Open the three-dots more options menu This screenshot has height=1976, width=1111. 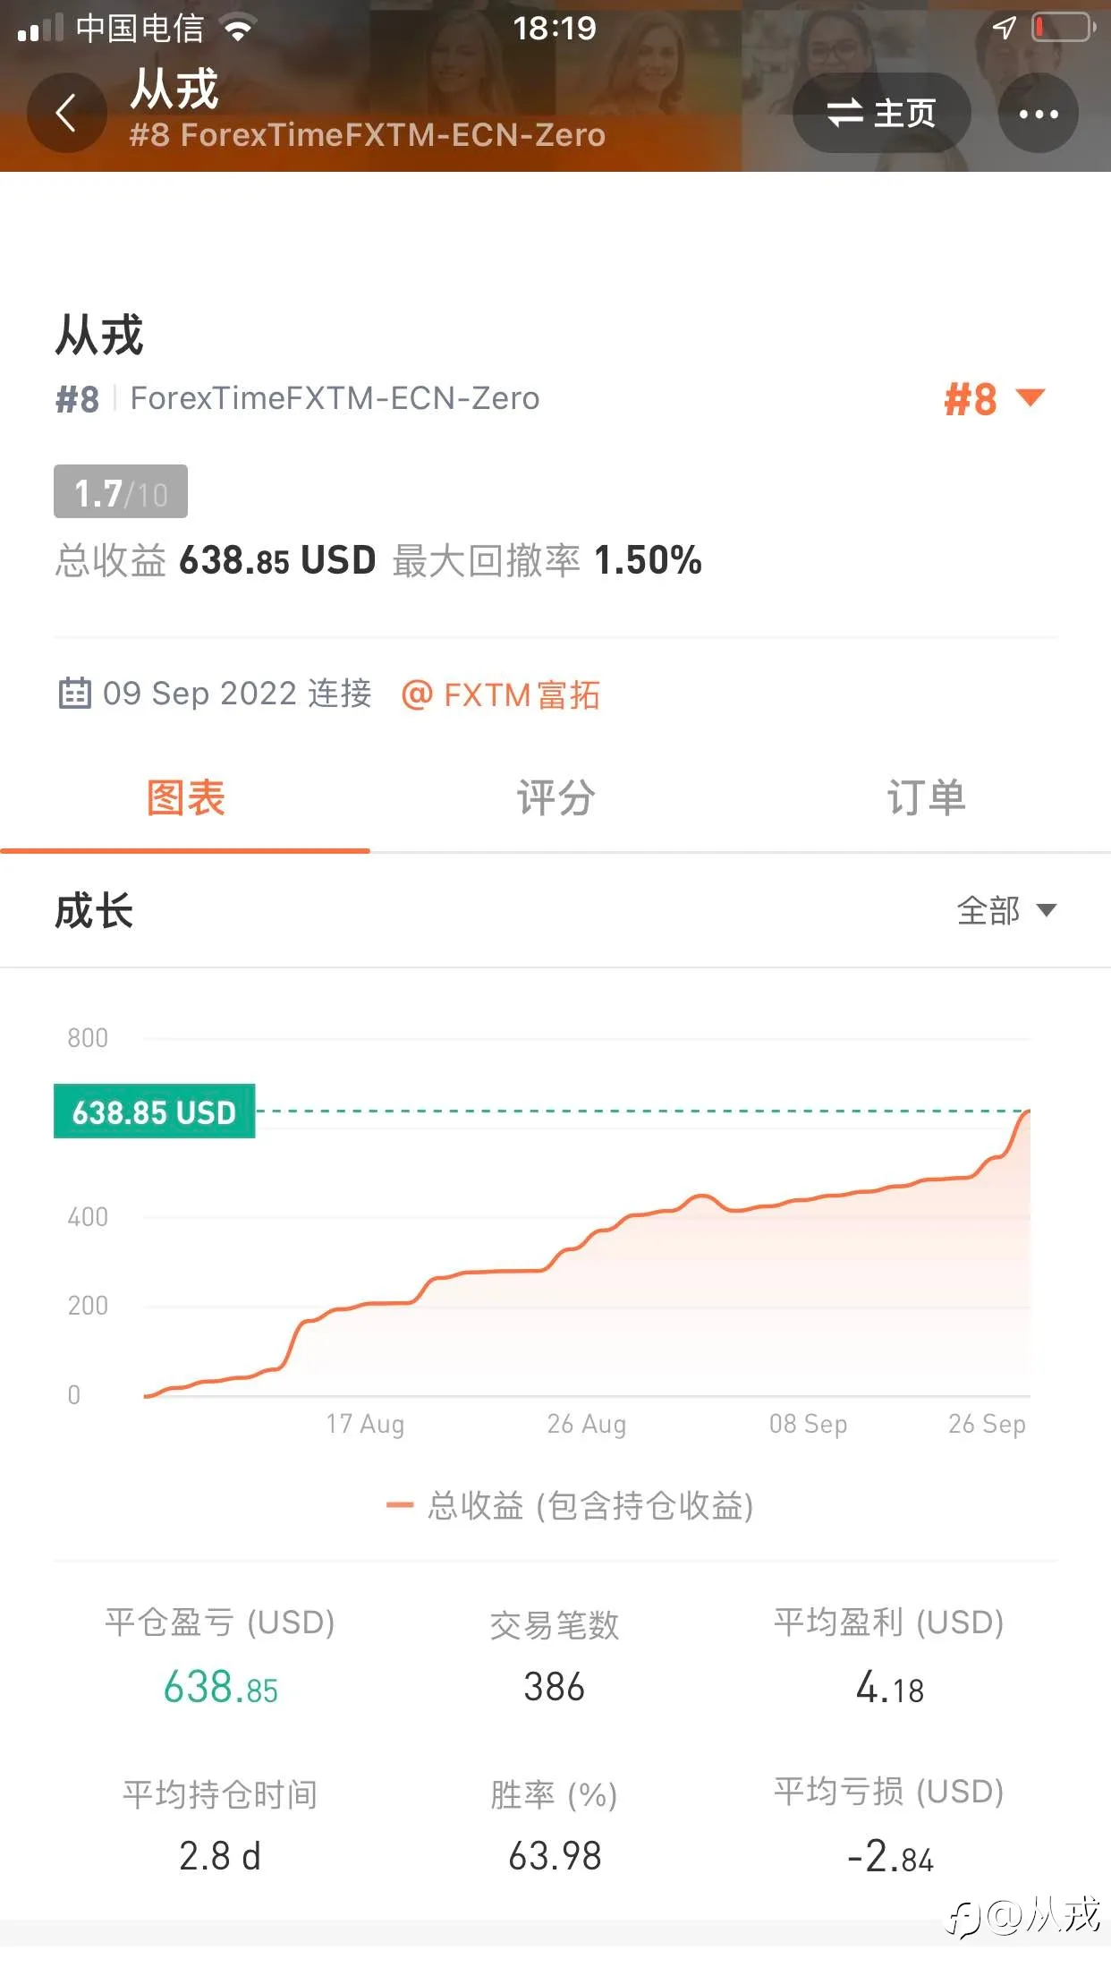point(1038,114)
